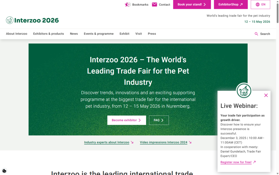Click the Bookmarks star icon
This screenshot has height=175, width=279.
[127, 5]
